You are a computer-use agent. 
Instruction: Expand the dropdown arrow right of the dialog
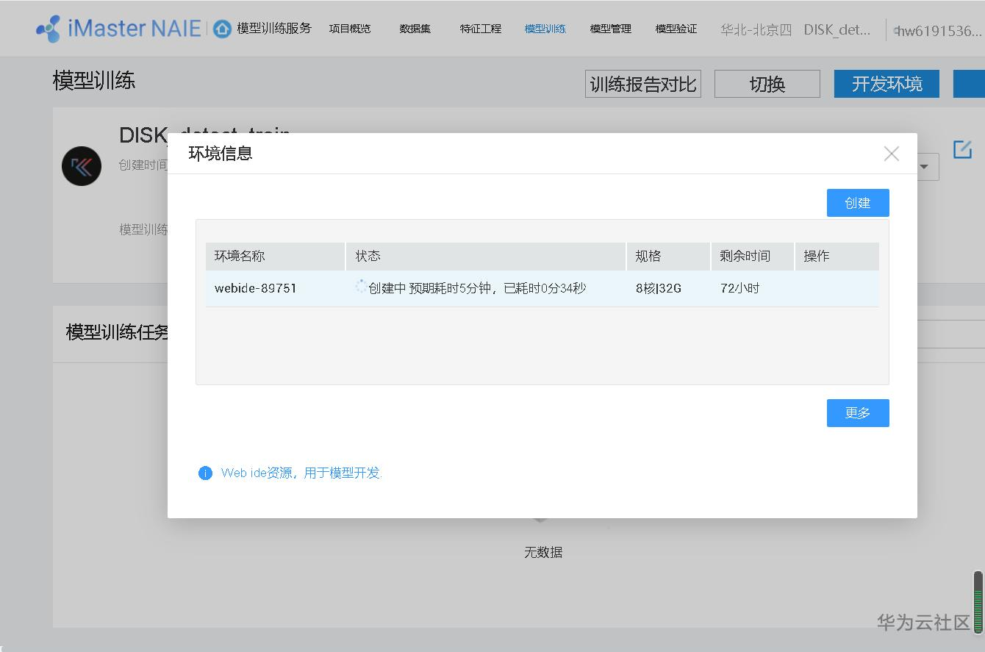click(x=925, y=167)
